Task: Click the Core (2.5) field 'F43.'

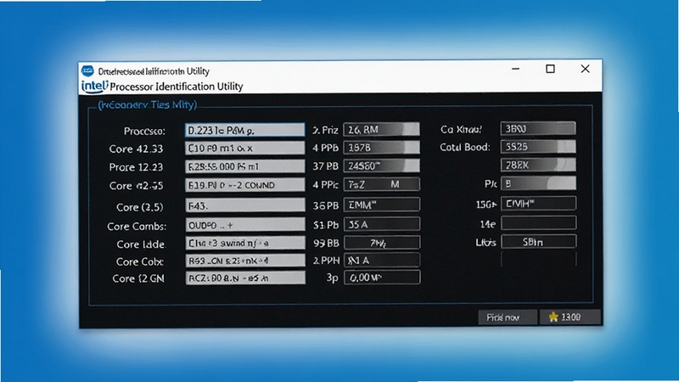Action: pyautogui.click(x=245, y=205)
